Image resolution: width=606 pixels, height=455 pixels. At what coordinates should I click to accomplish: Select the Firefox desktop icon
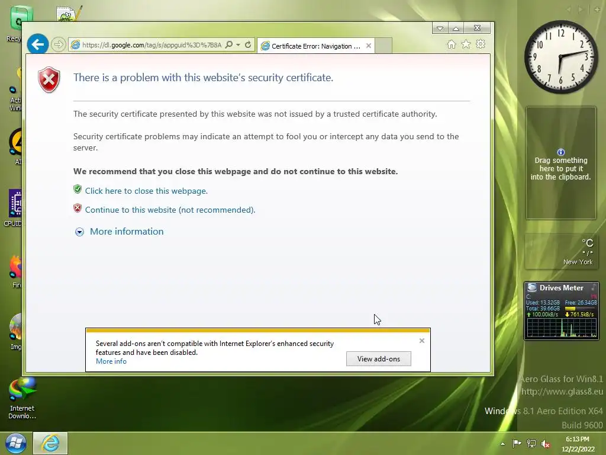tap(16, 271)
